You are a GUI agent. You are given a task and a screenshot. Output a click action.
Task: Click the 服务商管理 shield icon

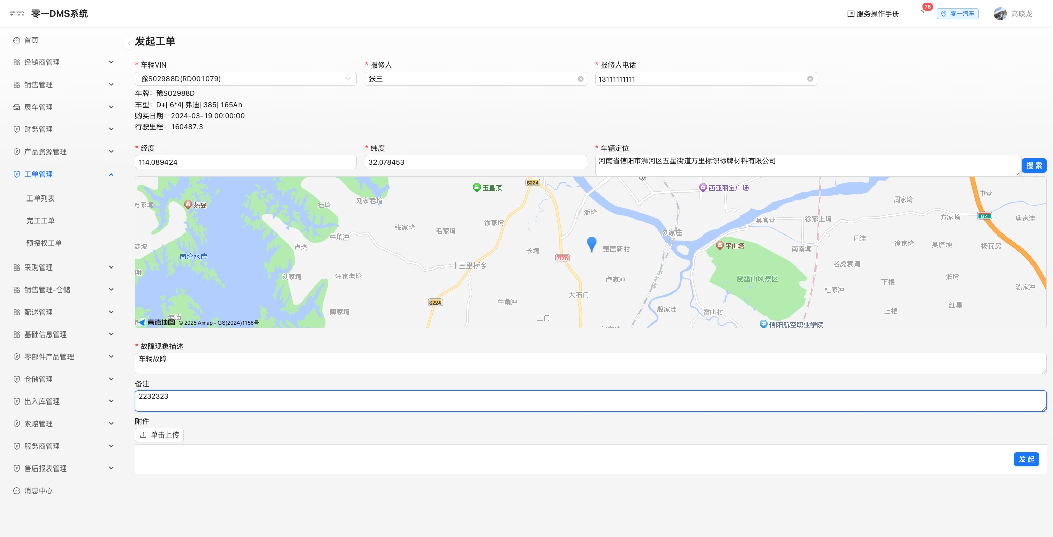17,446
